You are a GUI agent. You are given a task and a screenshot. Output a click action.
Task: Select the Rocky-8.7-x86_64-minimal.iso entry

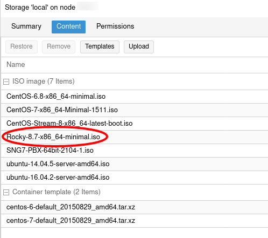pos(135,137)
